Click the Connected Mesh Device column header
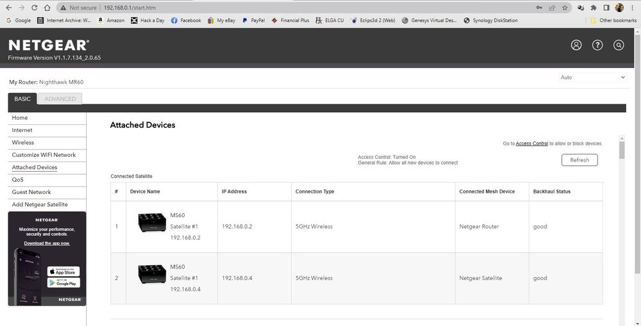 click(x=487, y=192)
